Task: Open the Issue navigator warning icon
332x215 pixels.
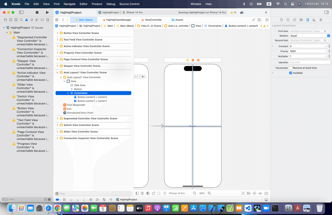Action: [x=27, y=20]
